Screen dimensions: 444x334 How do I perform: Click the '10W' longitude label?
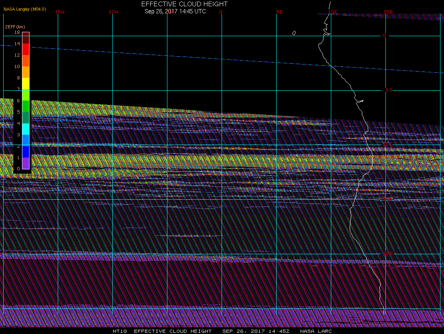click(114, 12)
